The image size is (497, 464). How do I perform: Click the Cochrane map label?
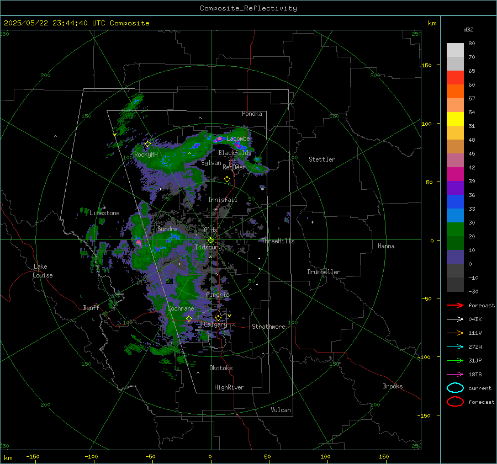[x=181, y=308]
